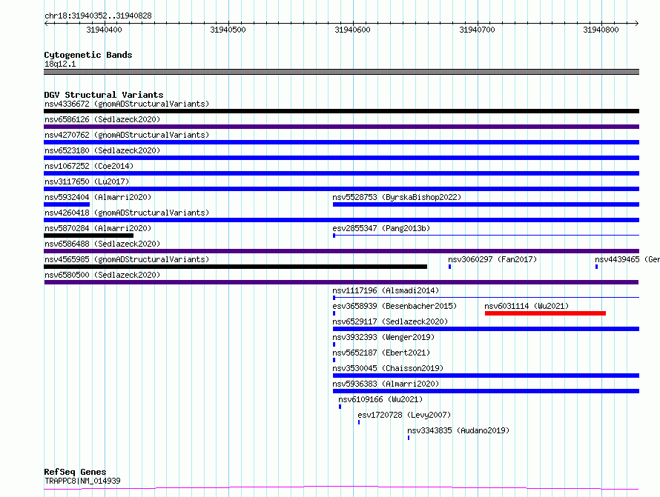Click the 31940800 ruler position label

(x=601, y=30)
